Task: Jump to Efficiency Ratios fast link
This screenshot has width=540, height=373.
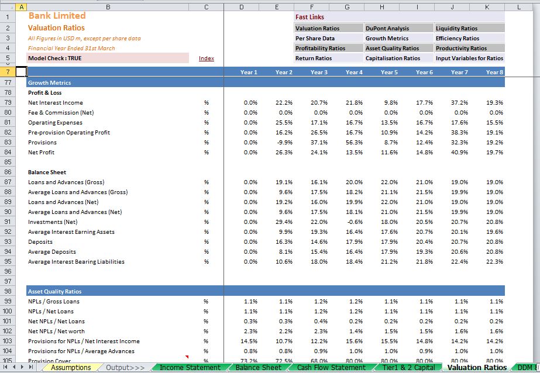Action: tap(470, 38)
